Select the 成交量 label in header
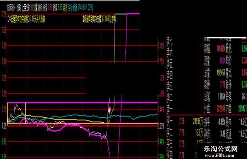 click(34, 8)
